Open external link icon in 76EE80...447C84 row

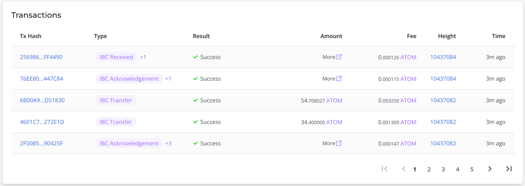[x=339, y=79]
